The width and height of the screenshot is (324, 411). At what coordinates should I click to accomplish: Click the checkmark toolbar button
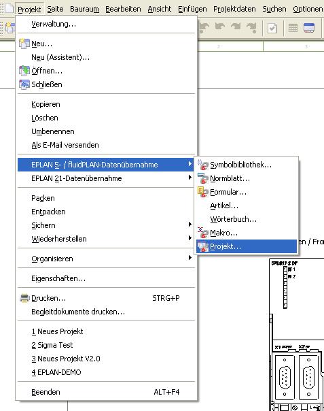pos(272,28)
